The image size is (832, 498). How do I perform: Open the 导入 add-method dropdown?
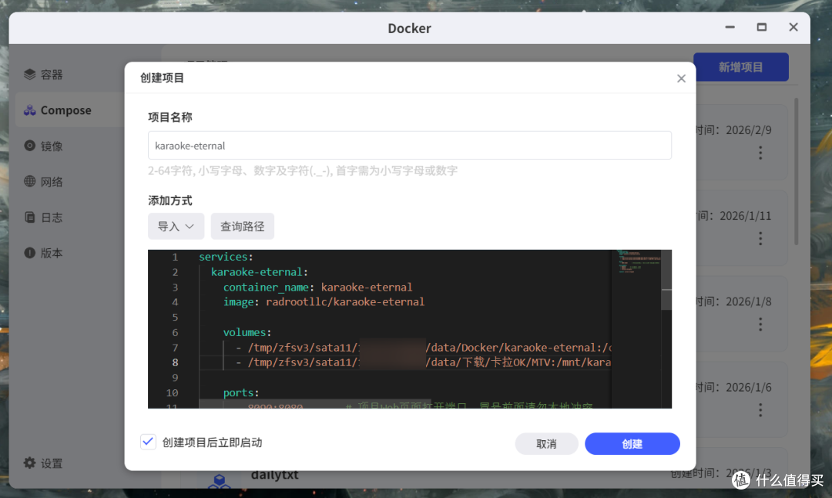pos(176,226)
